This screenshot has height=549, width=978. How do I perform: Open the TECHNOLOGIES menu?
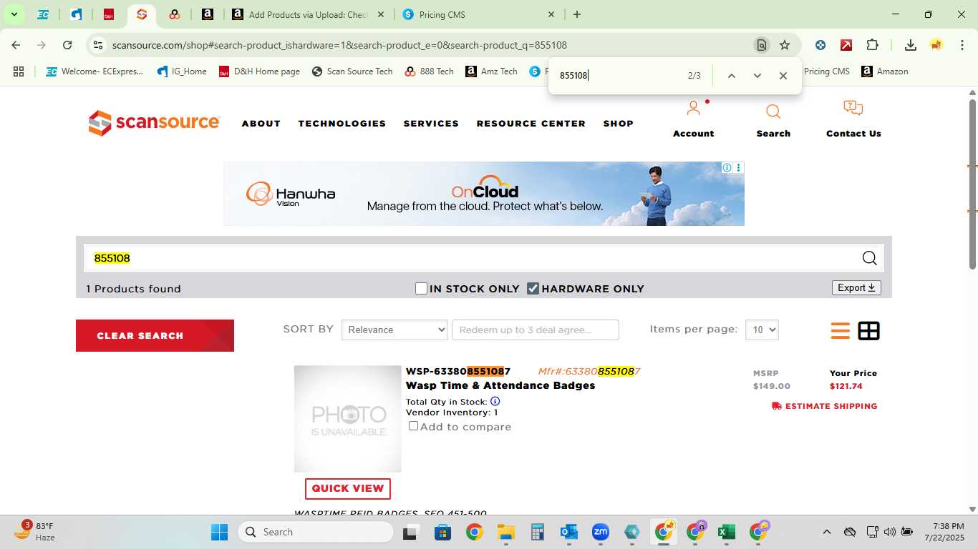pos(342,124)
